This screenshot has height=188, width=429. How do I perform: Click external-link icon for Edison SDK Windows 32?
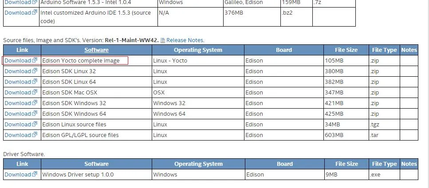pos(35,103)
